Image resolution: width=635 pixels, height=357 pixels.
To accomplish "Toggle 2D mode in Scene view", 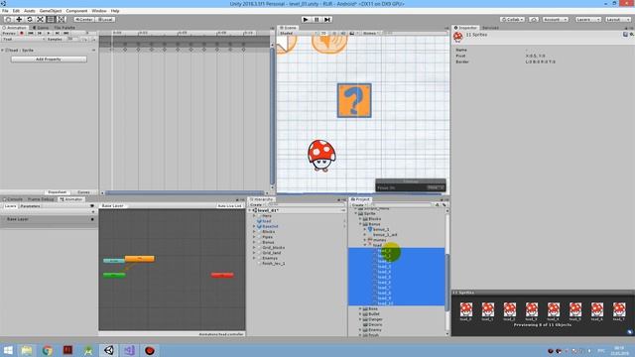I will click(323, 33).
